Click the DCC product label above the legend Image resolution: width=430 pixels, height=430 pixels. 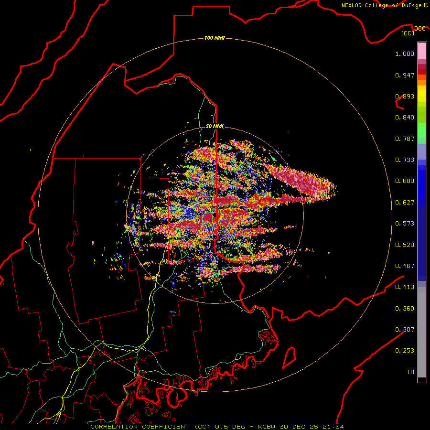419,29
